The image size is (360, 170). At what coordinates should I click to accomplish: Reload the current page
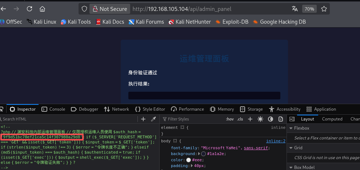click(29, 9)
